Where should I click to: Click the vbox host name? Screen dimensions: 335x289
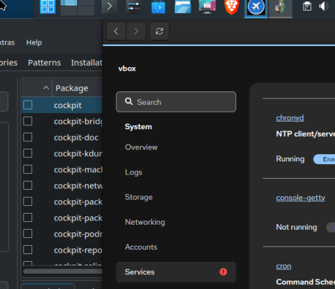click(127, 68)
